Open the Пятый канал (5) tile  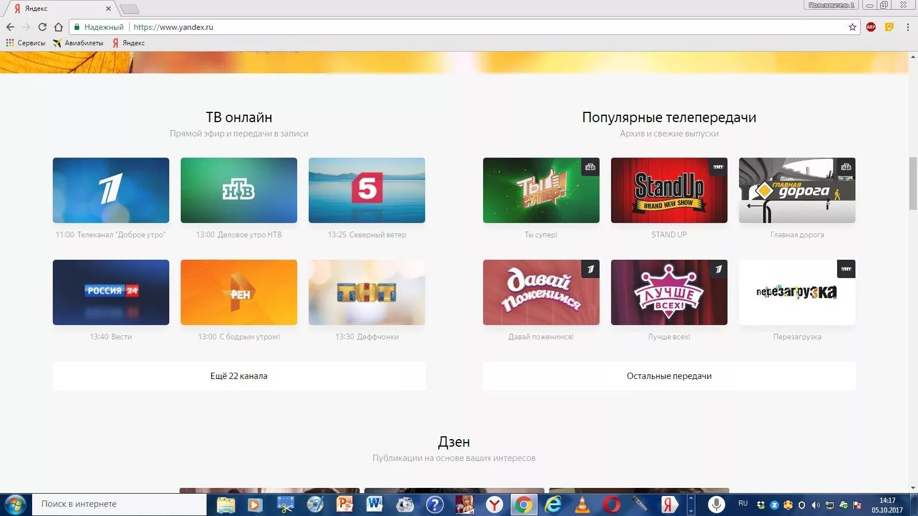[x=367, y=190]
